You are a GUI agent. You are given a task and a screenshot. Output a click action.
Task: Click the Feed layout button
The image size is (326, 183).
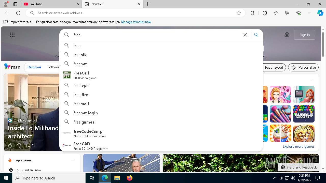[274, 67]
